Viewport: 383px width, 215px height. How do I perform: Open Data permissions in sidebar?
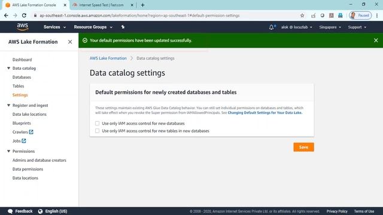tap(28, 169)
